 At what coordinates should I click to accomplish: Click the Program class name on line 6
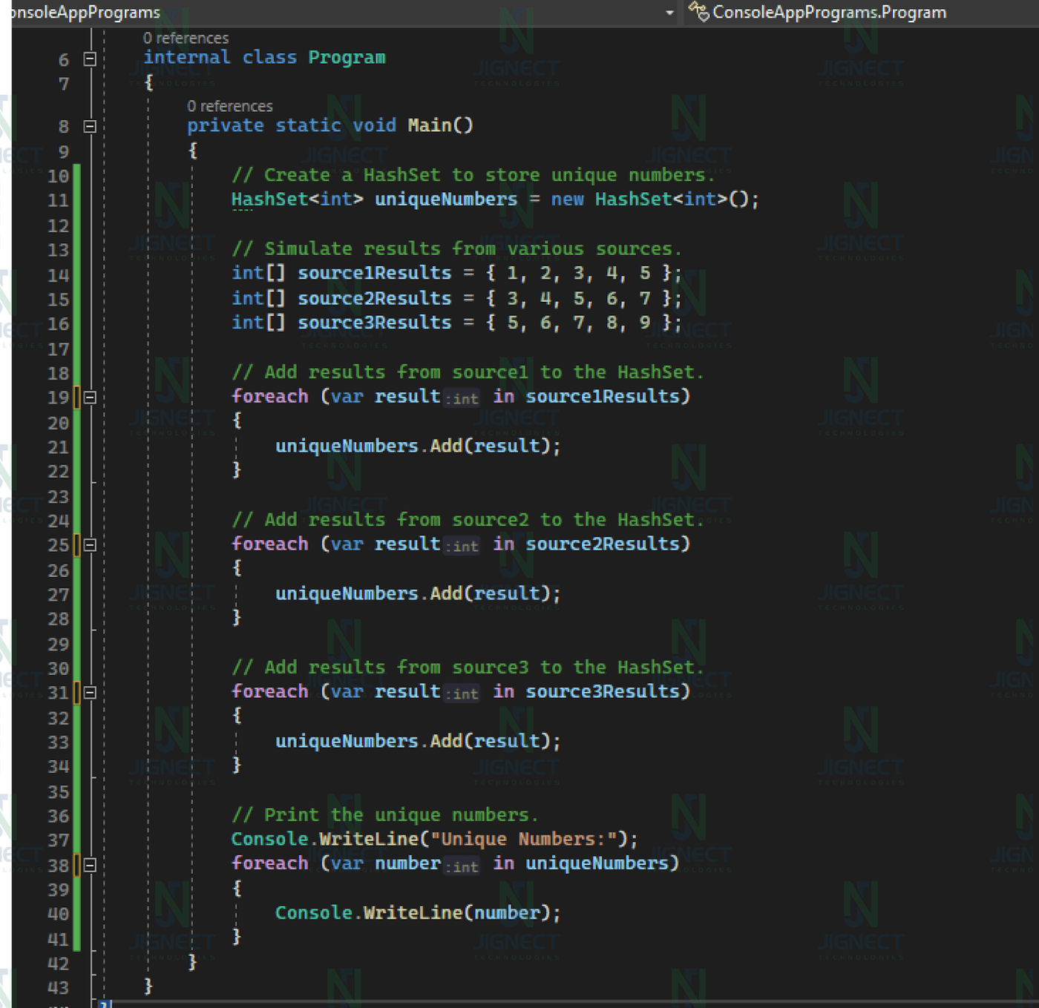point(347,58)
